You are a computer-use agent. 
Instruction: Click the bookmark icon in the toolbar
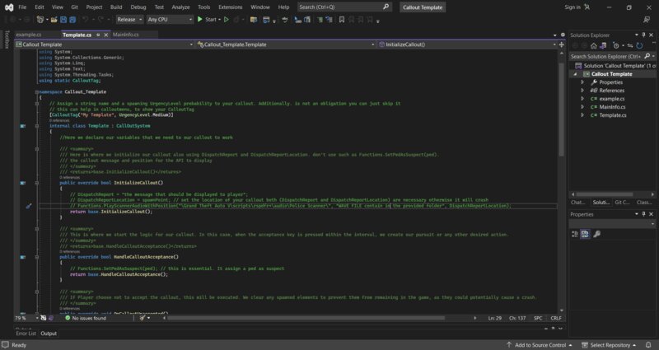pos(342,20)
